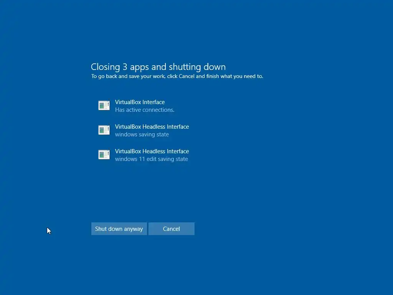Click the 'To go back and save your work' message

177,76
